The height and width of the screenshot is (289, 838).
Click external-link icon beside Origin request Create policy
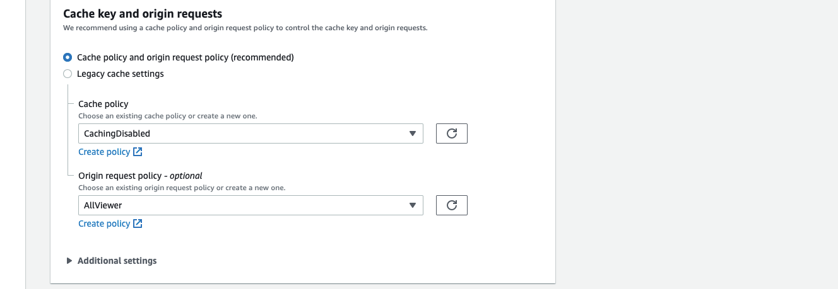pyautogui.click(x=138, y=224)
